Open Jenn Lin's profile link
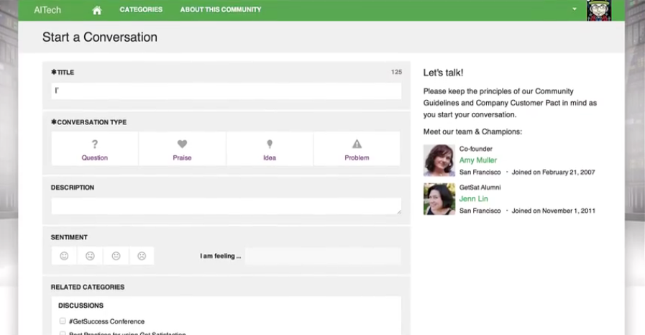This screenshot has height=335, width=645. pos(473,198)
